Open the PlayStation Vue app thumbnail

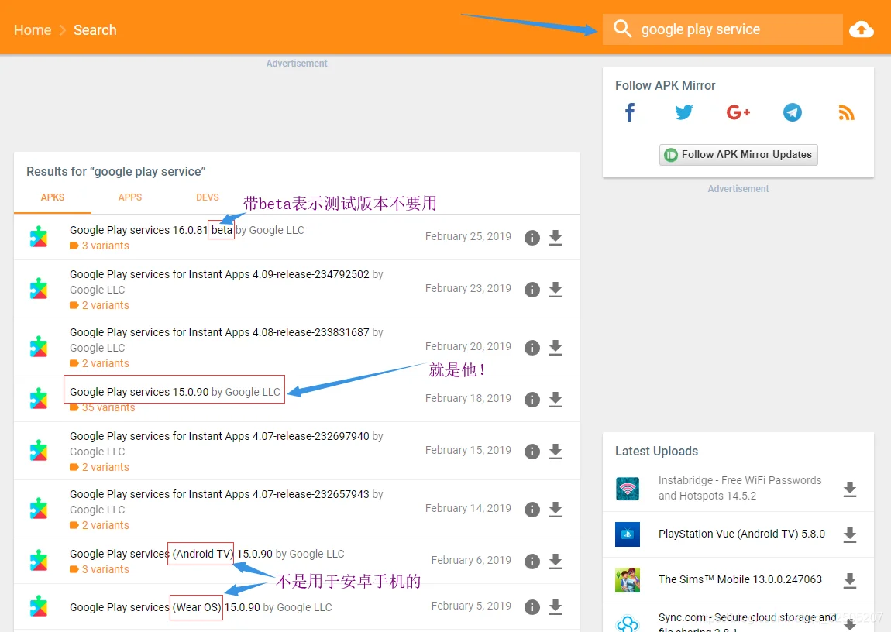coord(628,534)
